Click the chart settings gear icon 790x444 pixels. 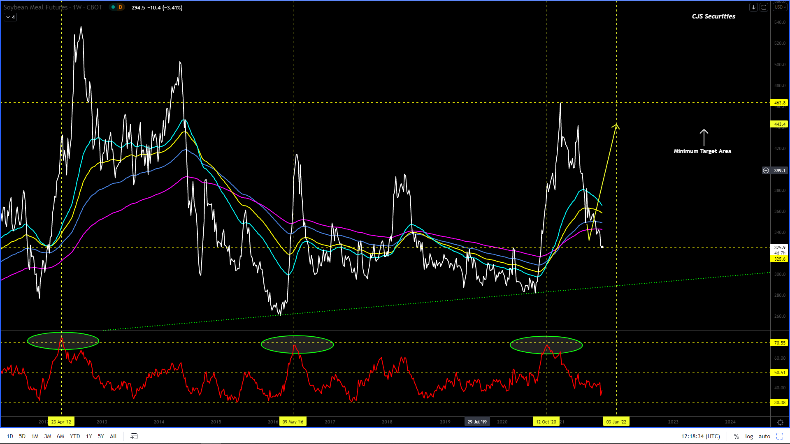(x=780, y=422)
